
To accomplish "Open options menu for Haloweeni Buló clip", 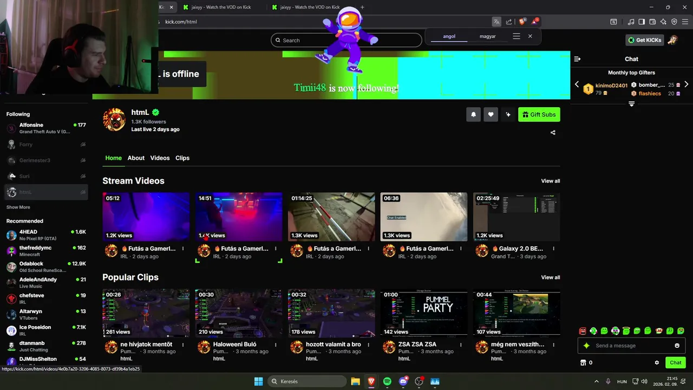I will click(x=276, y=344).
